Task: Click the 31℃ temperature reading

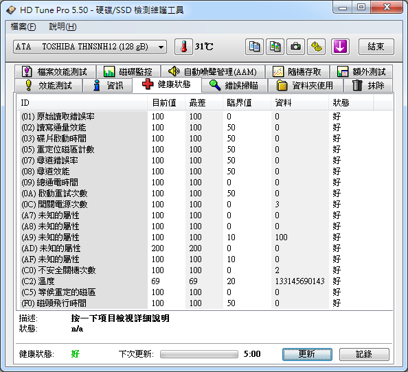Action: pos(204,47)
